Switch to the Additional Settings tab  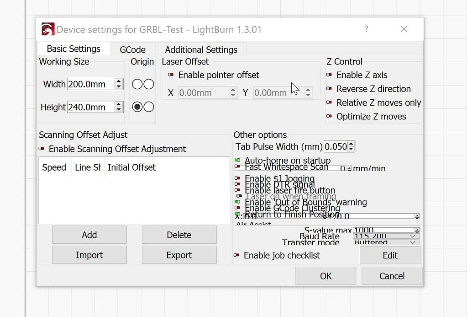tap(200, 49)
